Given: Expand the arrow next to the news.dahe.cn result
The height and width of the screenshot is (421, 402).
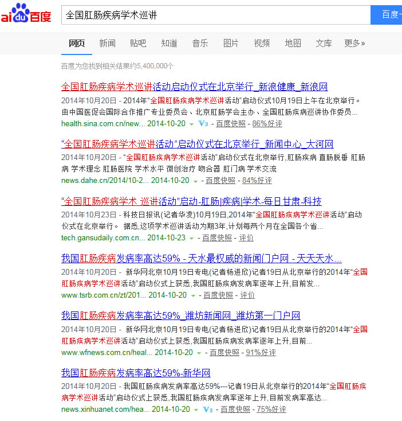Looking at the screenshot, I should pos(195,181).
